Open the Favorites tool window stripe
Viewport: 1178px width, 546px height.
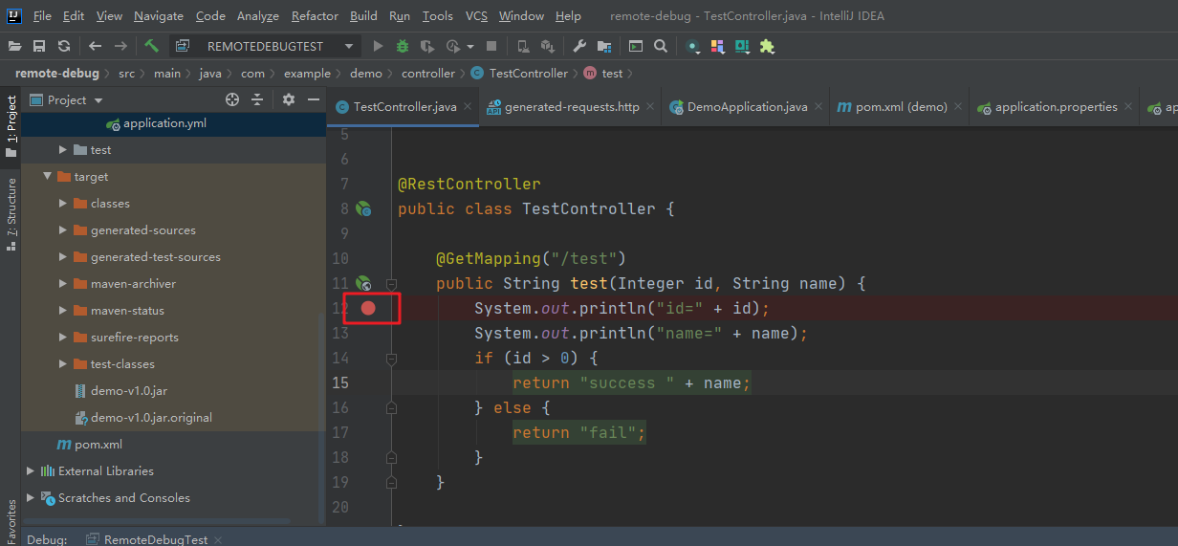point(11,520)
